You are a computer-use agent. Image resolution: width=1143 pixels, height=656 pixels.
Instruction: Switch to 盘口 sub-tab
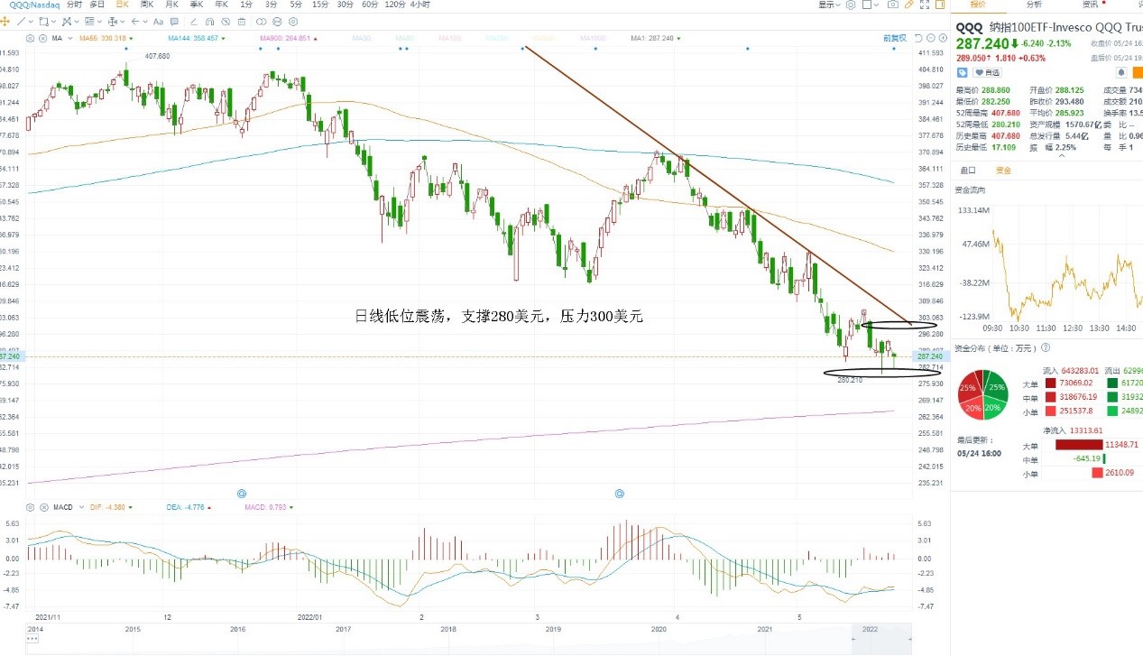[x=968, y=170]
